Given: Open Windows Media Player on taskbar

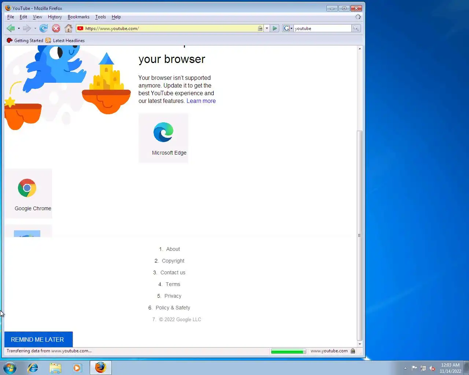Looking at the screenshot, I should pos(77,368).
